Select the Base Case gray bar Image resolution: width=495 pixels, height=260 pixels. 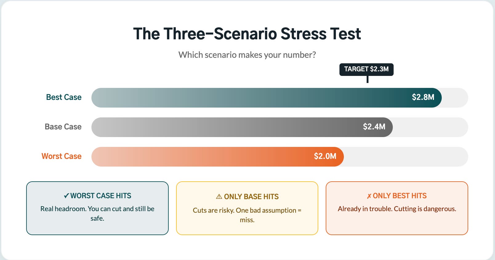(242, 127)
